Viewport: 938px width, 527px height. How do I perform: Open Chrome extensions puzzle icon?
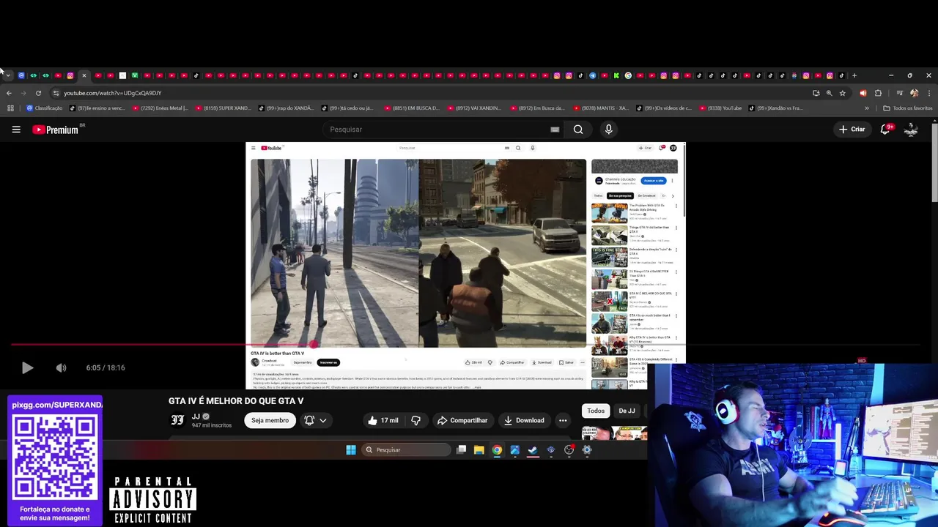(878, 93)
